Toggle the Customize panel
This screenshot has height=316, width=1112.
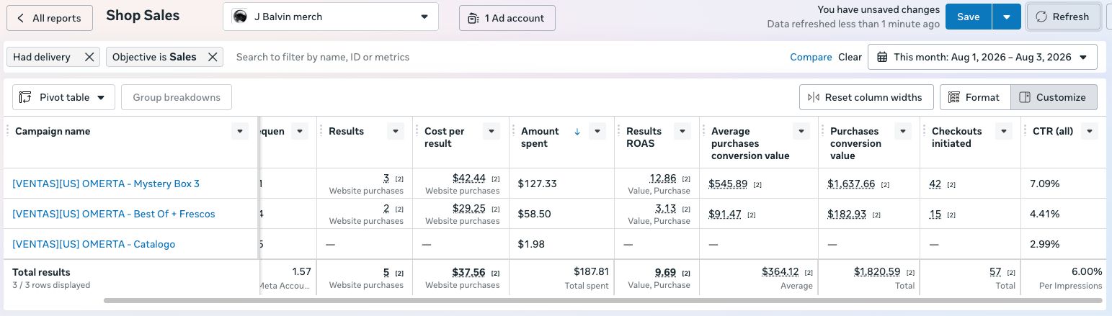(1054, 97)
